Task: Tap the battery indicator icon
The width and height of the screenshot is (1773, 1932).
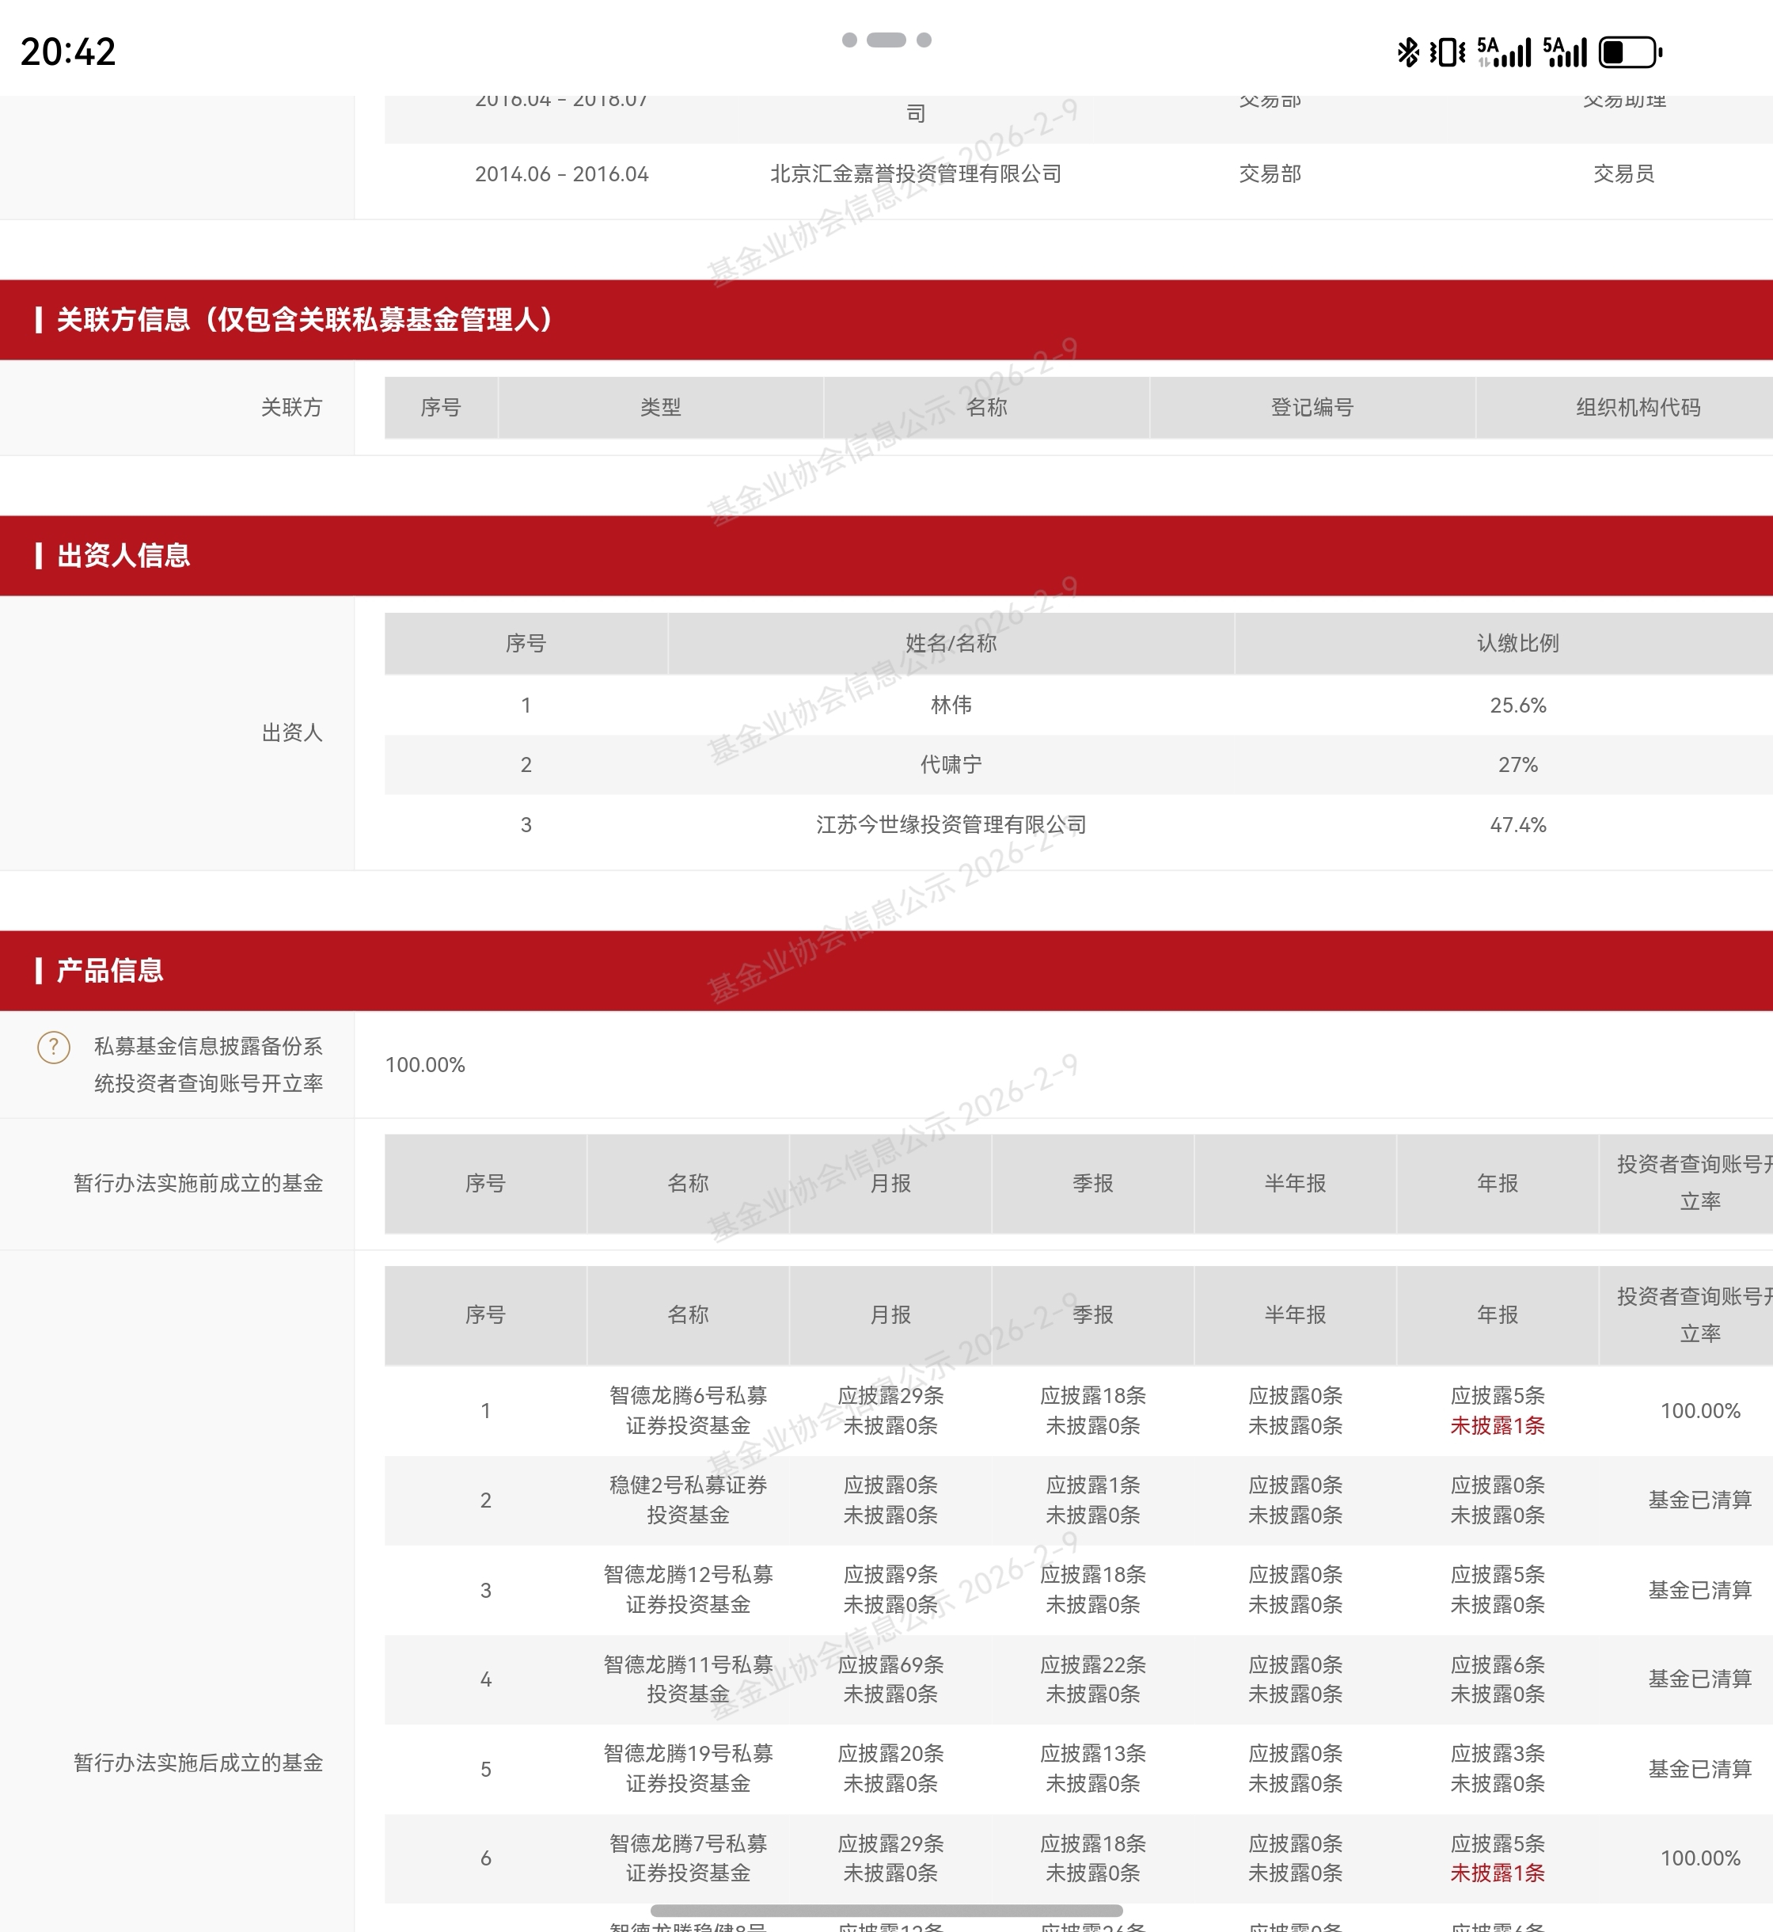Action: tap(1629, 51)
